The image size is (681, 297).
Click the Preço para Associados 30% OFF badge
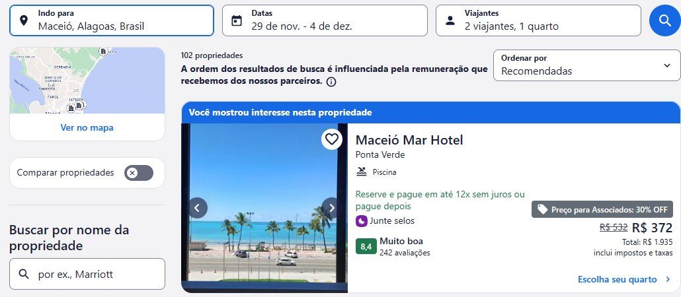click(602, 209)
